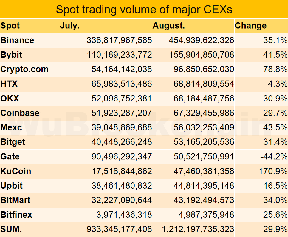Screen dimensions: 288x237
Task: Click the Spot trading volume title banner
Action: (144, 9)
